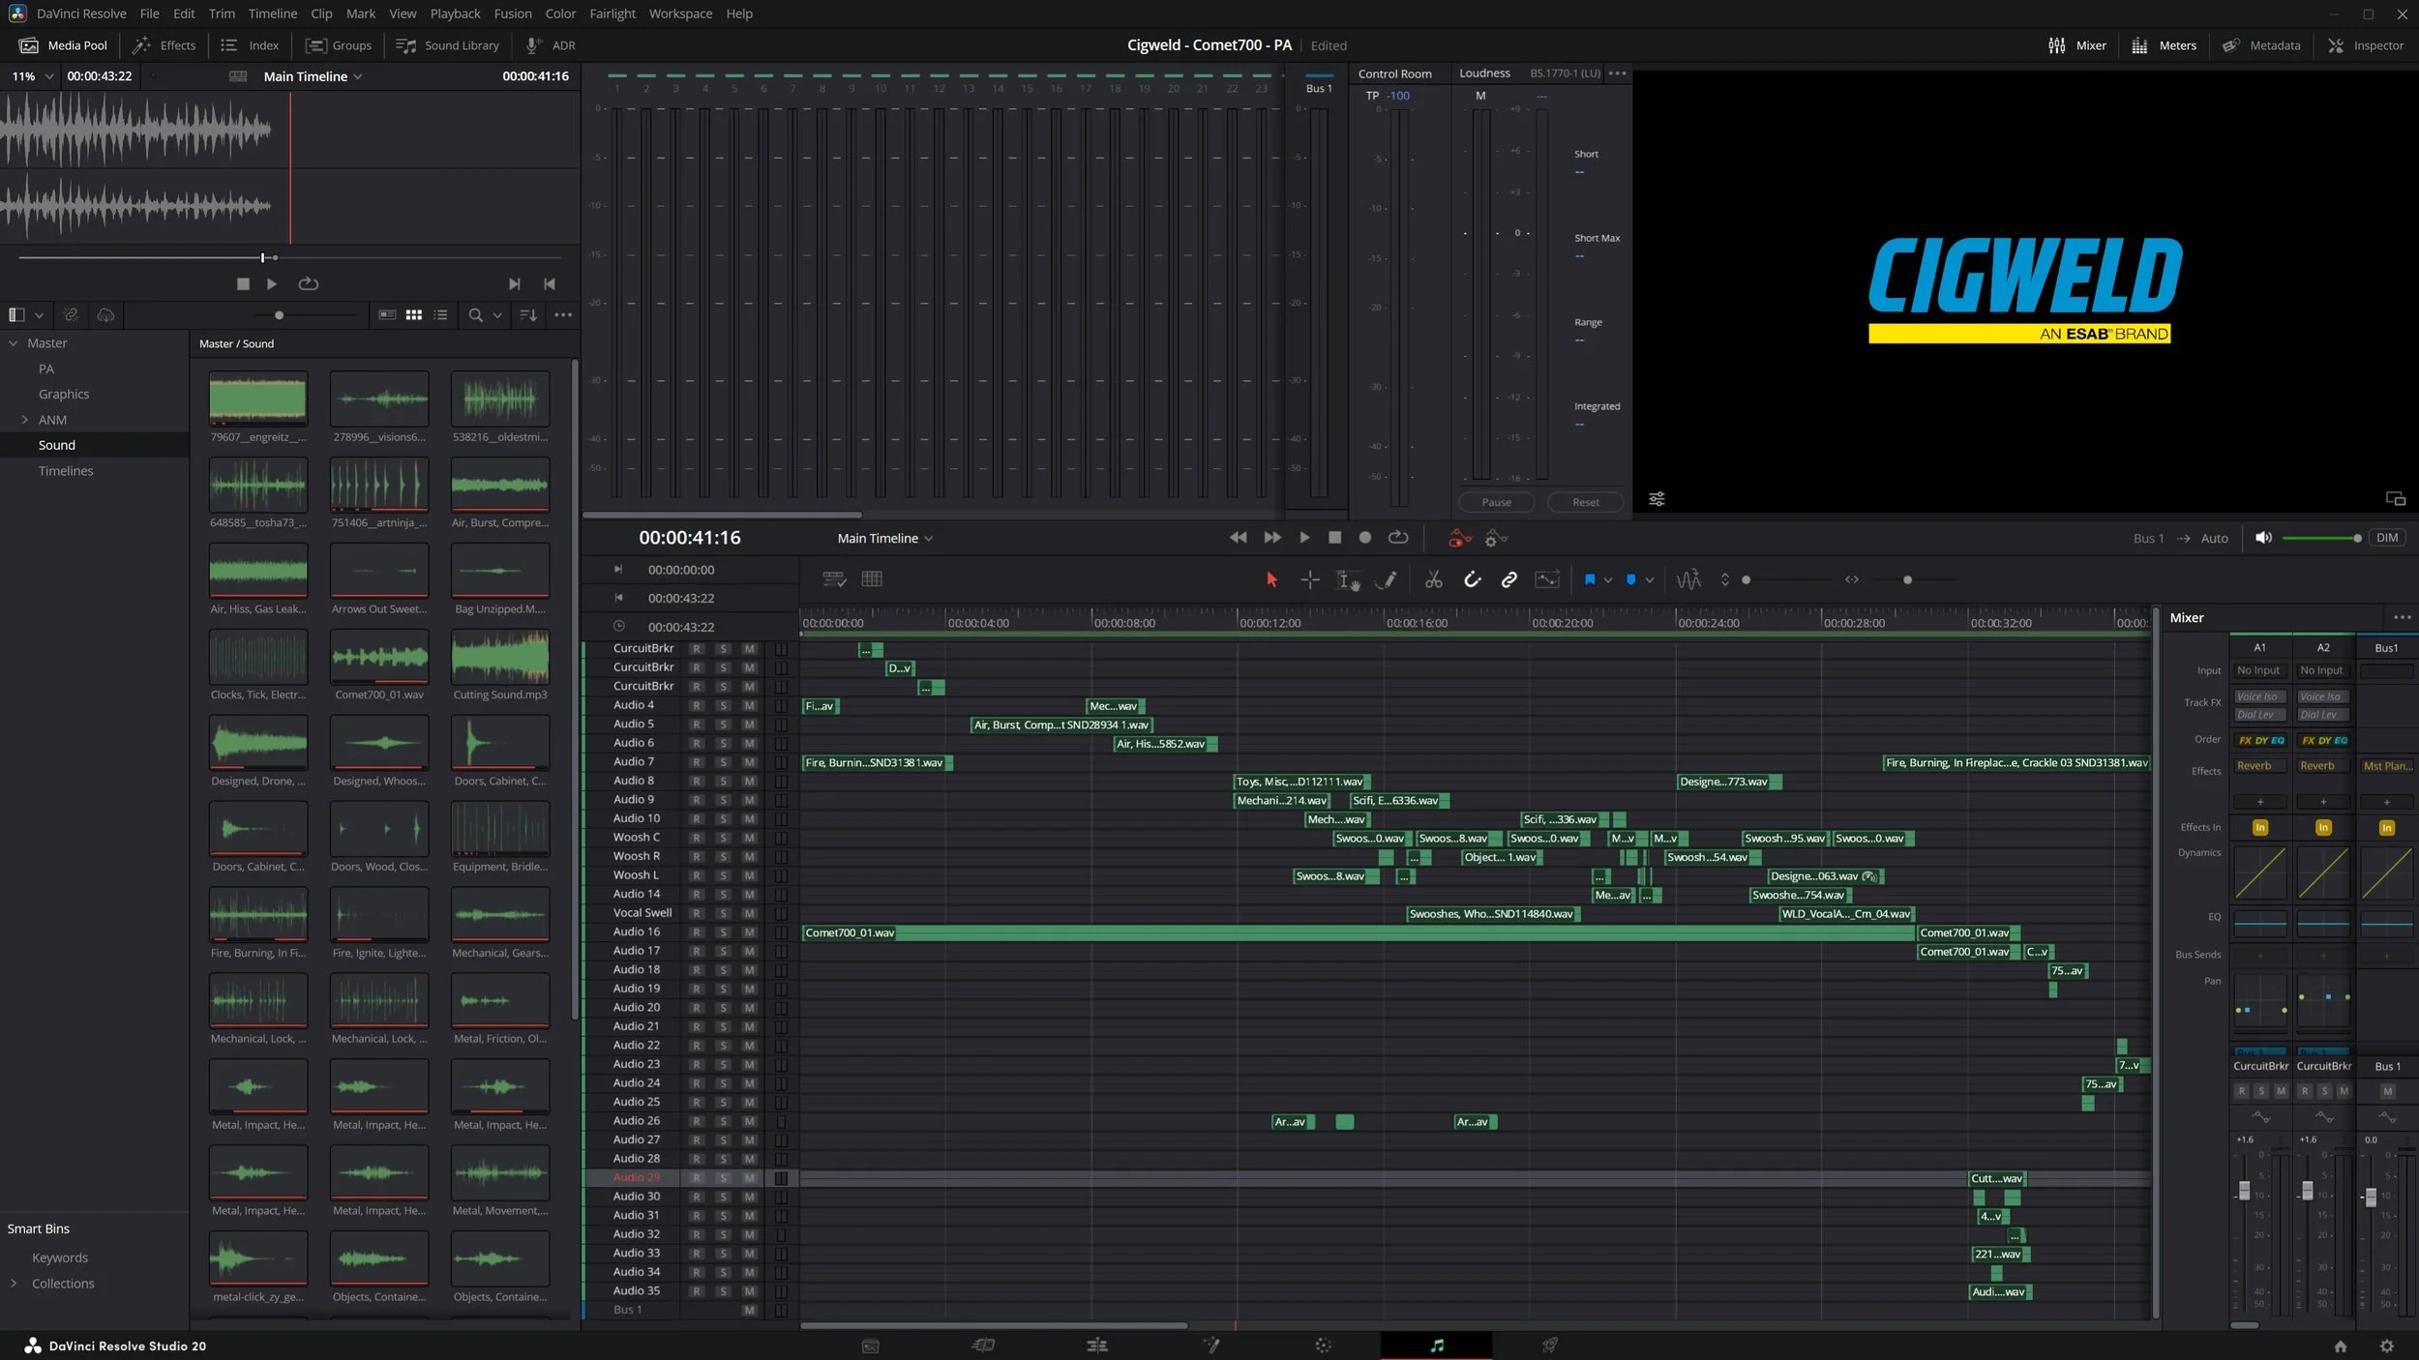Open the flag color dropdown arrow
The height and width of the screenshot is (1360, 2419).
click(1607, 580)
